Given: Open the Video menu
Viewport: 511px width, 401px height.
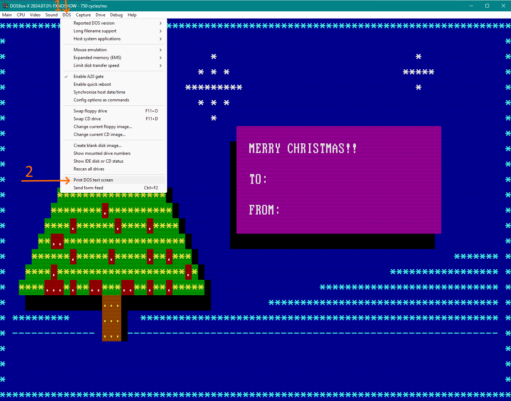Looking at the screenshot, I should [35, 15].
